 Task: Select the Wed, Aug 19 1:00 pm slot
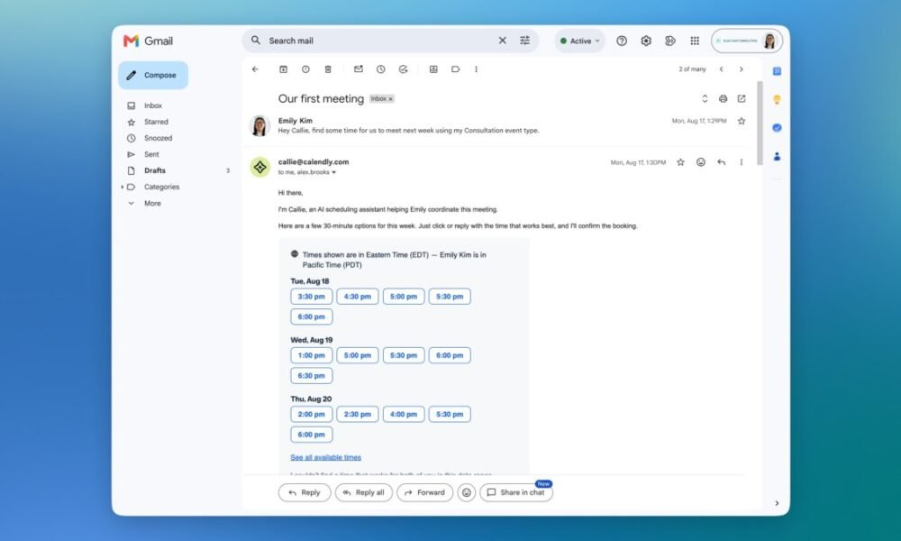pyautogui.click(x=312, y=355)
